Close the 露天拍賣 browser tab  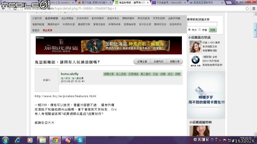tap(110, 3)
